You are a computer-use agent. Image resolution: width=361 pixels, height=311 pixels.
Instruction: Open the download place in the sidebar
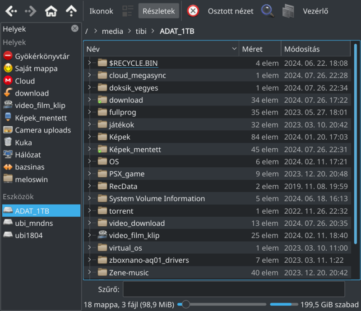42,93
